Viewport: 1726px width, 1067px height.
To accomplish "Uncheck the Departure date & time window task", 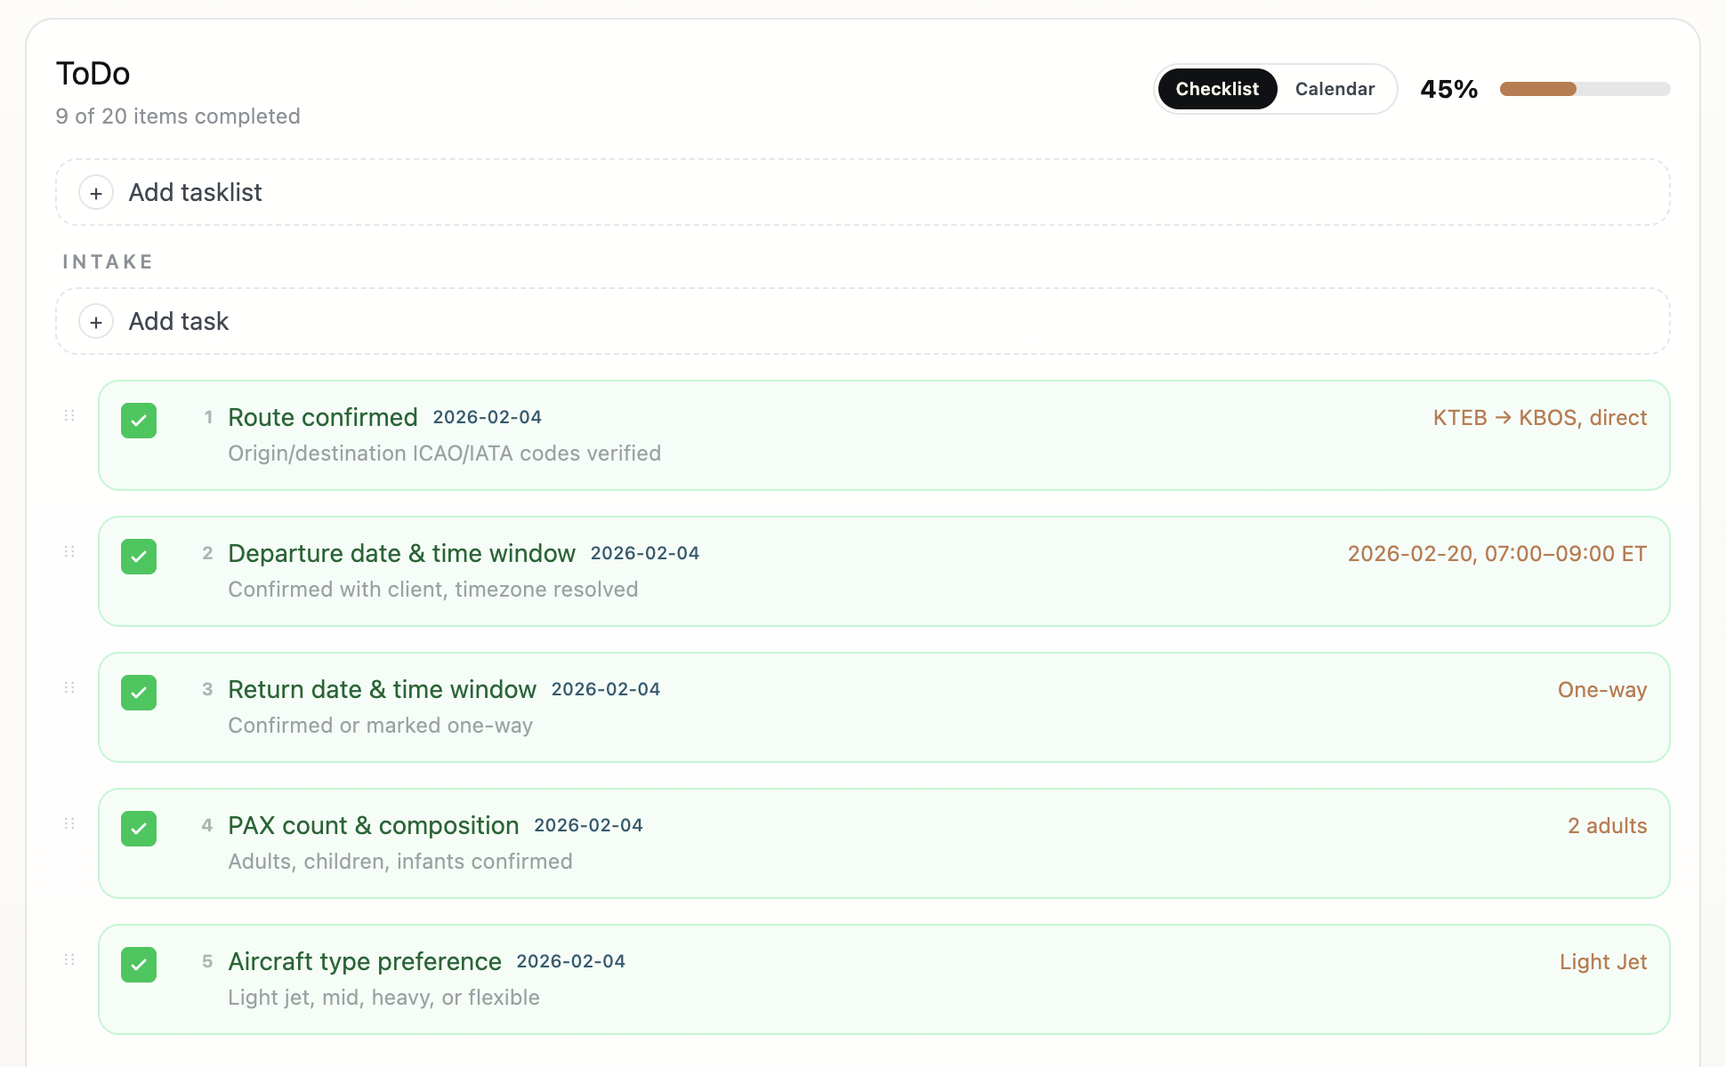I will point(139,557).
